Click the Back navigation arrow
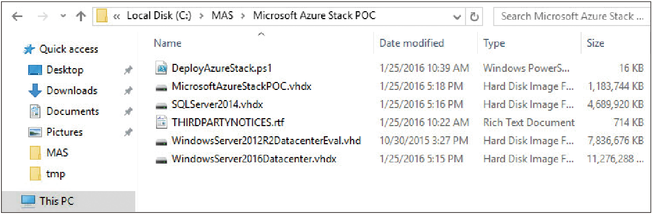653x215 pixels. [17, 16]
